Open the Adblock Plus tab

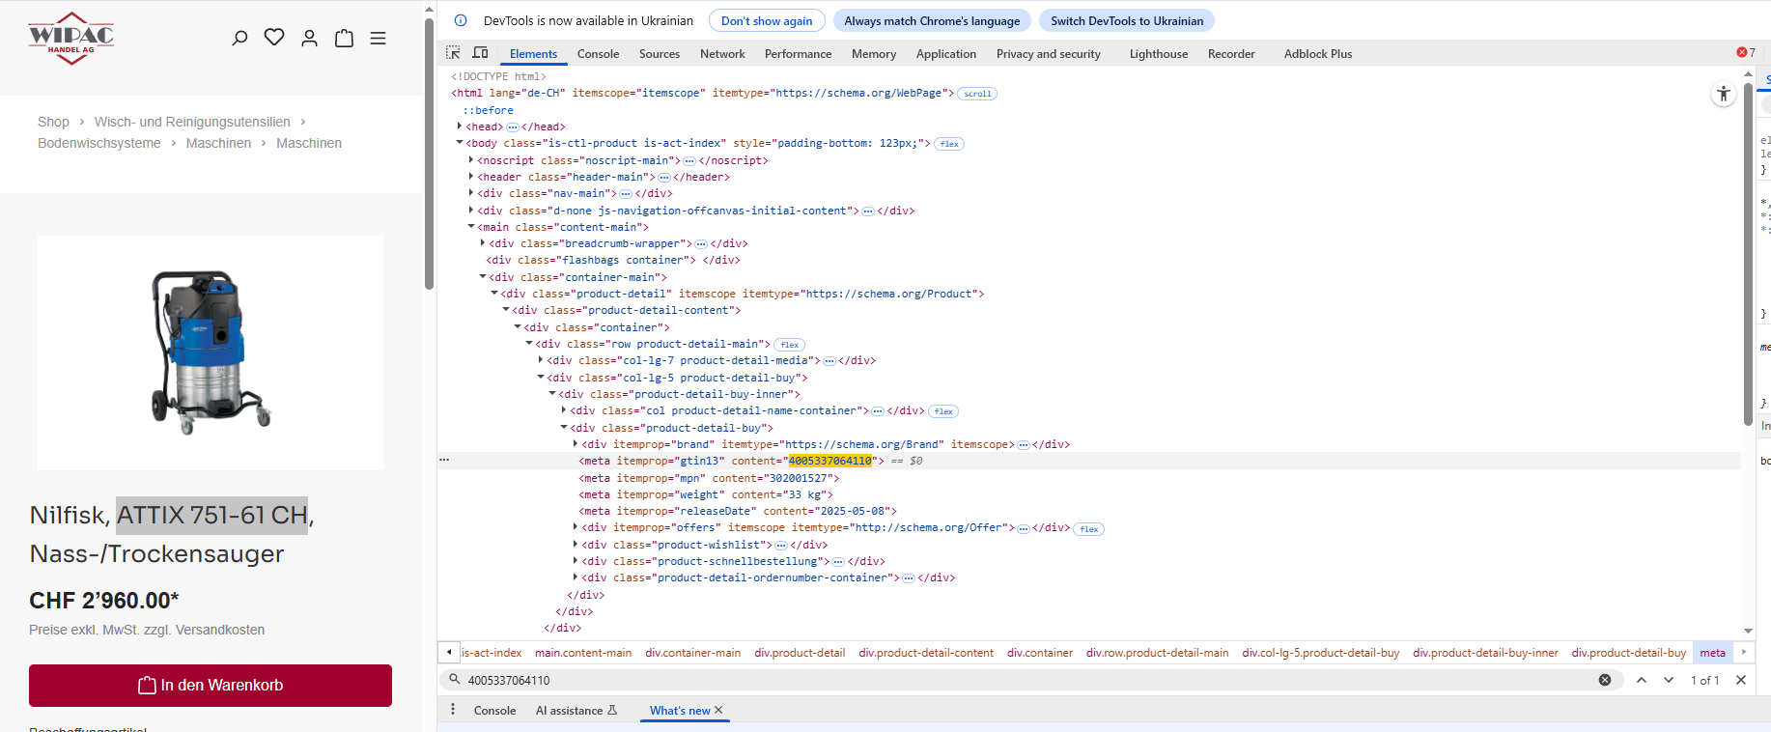click(1318, 54)
